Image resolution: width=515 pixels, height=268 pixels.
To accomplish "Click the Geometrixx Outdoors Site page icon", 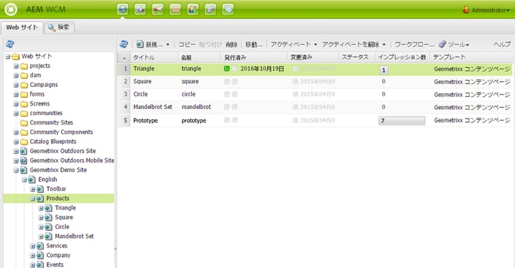I will pos(23,151).
